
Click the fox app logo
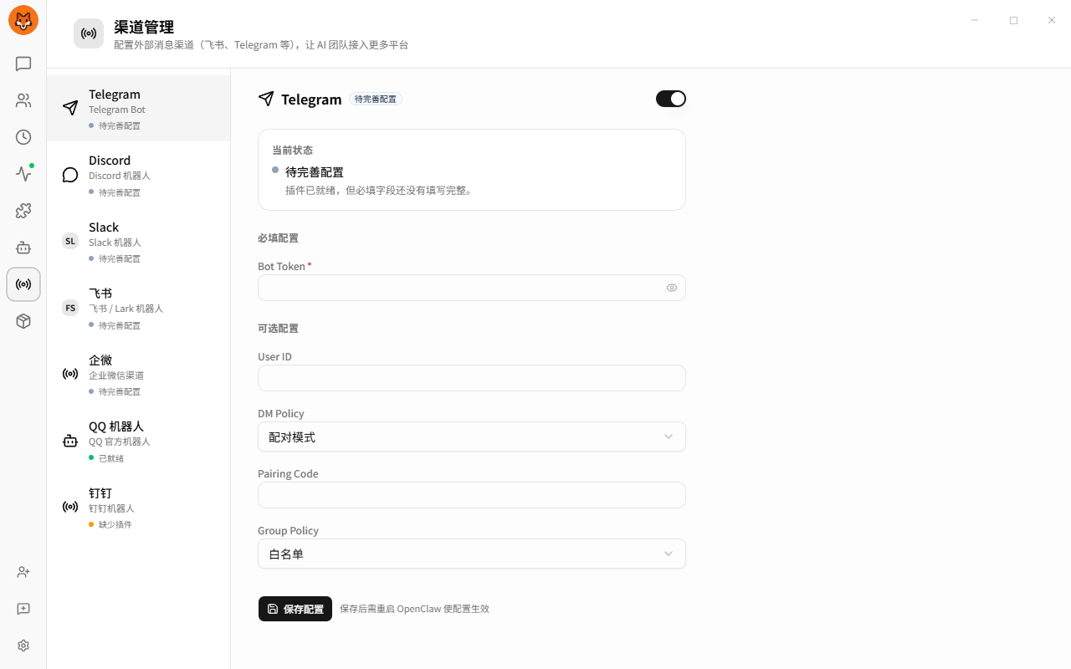[23, 20]
